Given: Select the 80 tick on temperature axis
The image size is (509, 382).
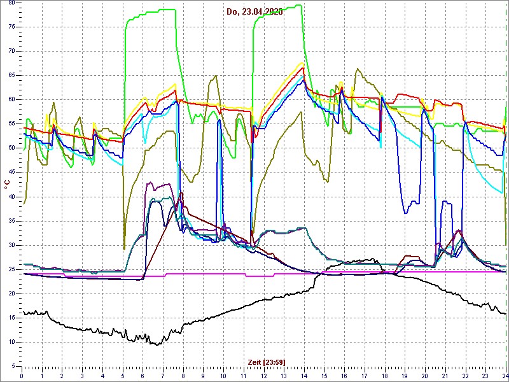Looking at the screenshot, I should (11, 3).
